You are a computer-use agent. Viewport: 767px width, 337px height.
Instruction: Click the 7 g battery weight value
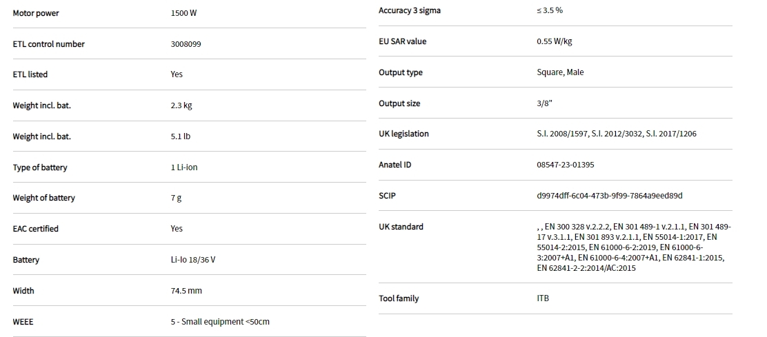pyautogui.click(x=176, y=198)
